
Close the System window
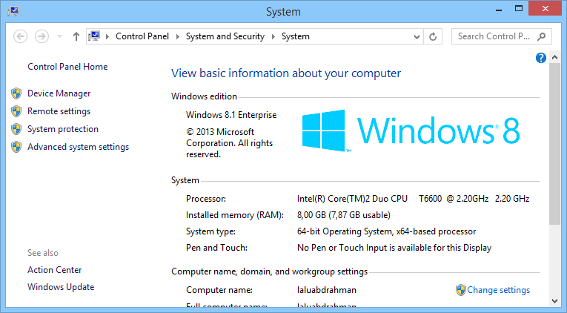546,9
